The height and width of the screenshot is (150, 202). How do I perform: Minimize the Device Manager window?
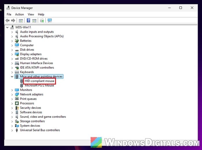[169, 8]
